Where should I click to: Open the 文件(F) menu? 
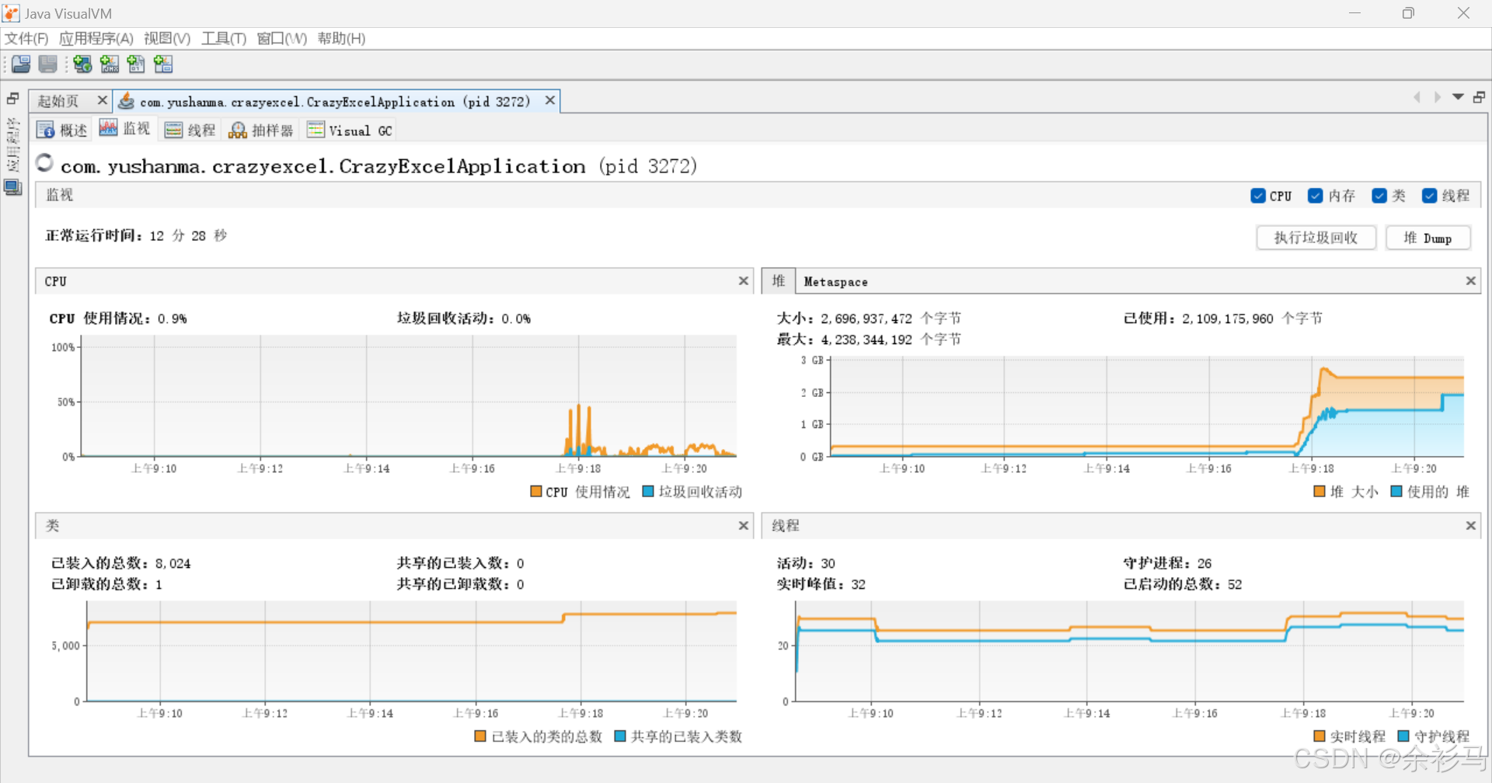click(x=26, y=39)
